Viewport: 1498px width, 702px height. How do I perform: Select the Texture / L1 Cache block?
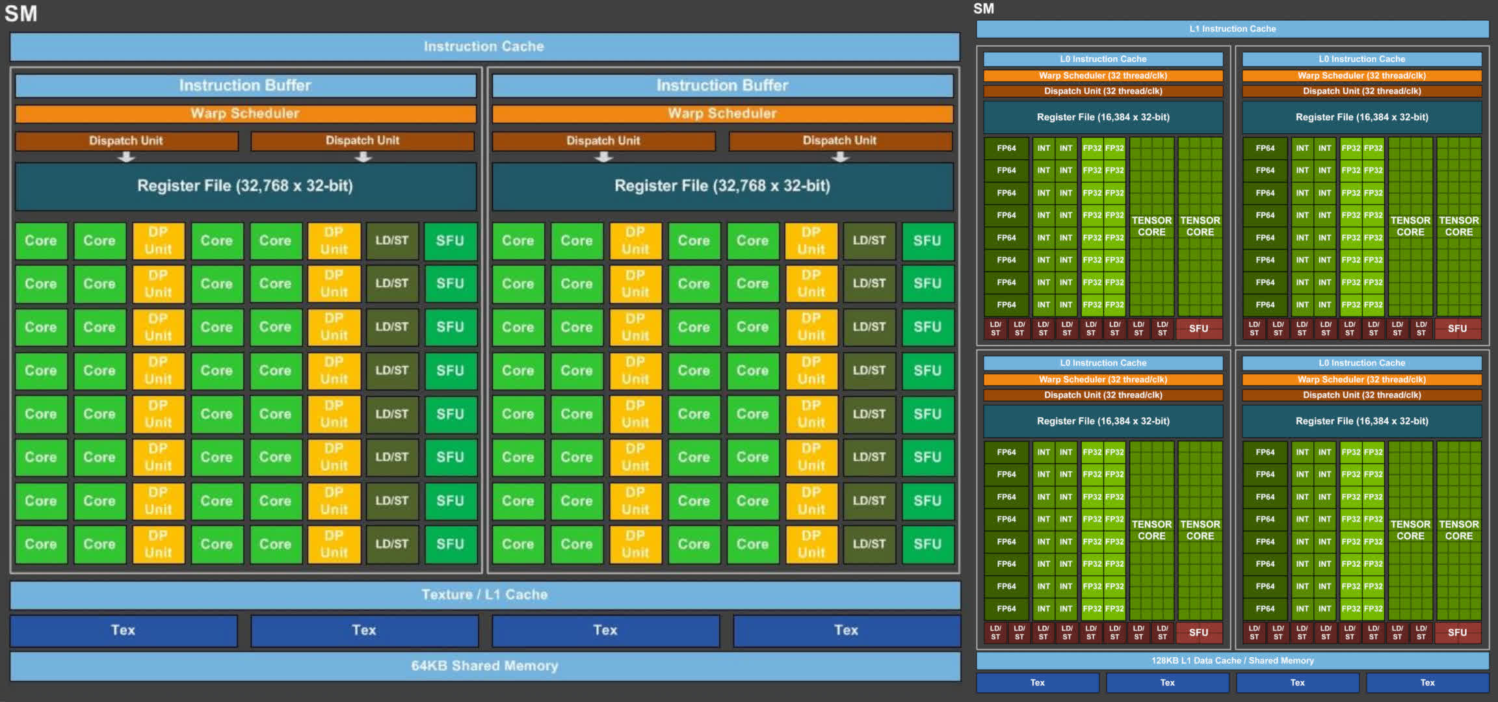pos(484,595)
